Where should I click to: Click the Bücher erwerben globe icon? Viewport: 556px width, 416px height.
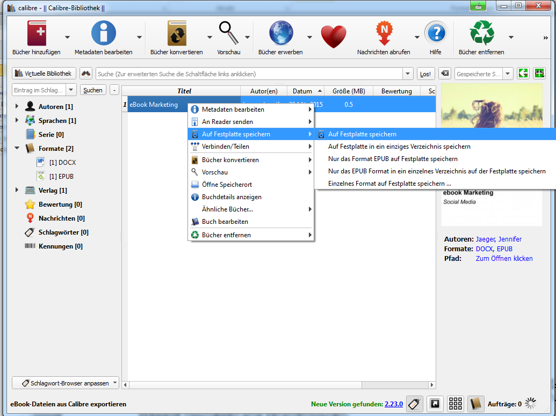point(280,34)
